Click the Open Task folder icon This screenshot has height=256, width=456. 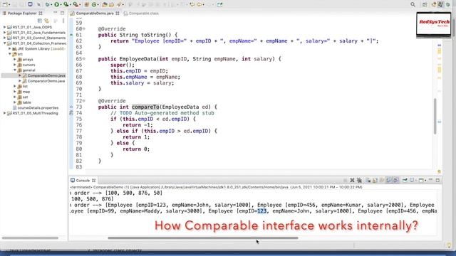click(111, 4)
